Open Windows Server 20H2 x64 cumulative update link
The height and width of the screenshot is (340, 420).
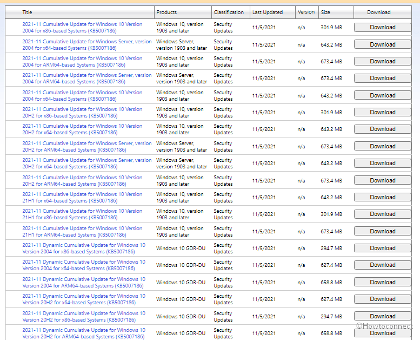(x=86, y=164)
